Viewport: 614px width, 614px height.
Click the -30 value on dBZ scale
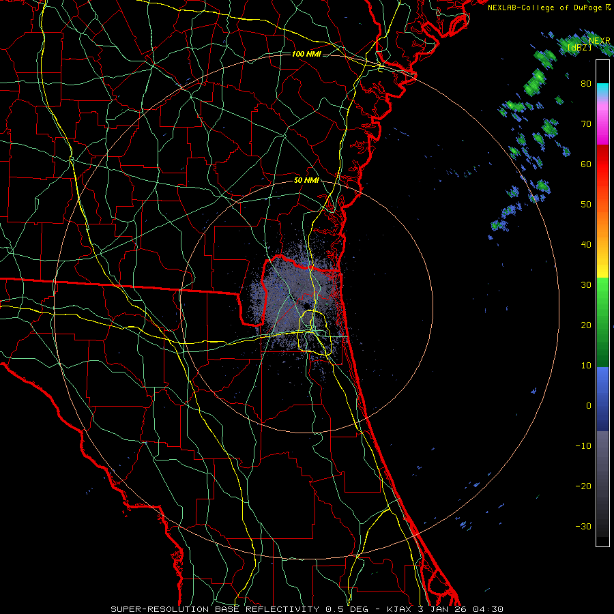click(583, 526)
